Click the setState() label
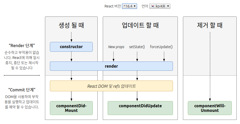This screenshot has width=240, height=124. coord(137,47)
